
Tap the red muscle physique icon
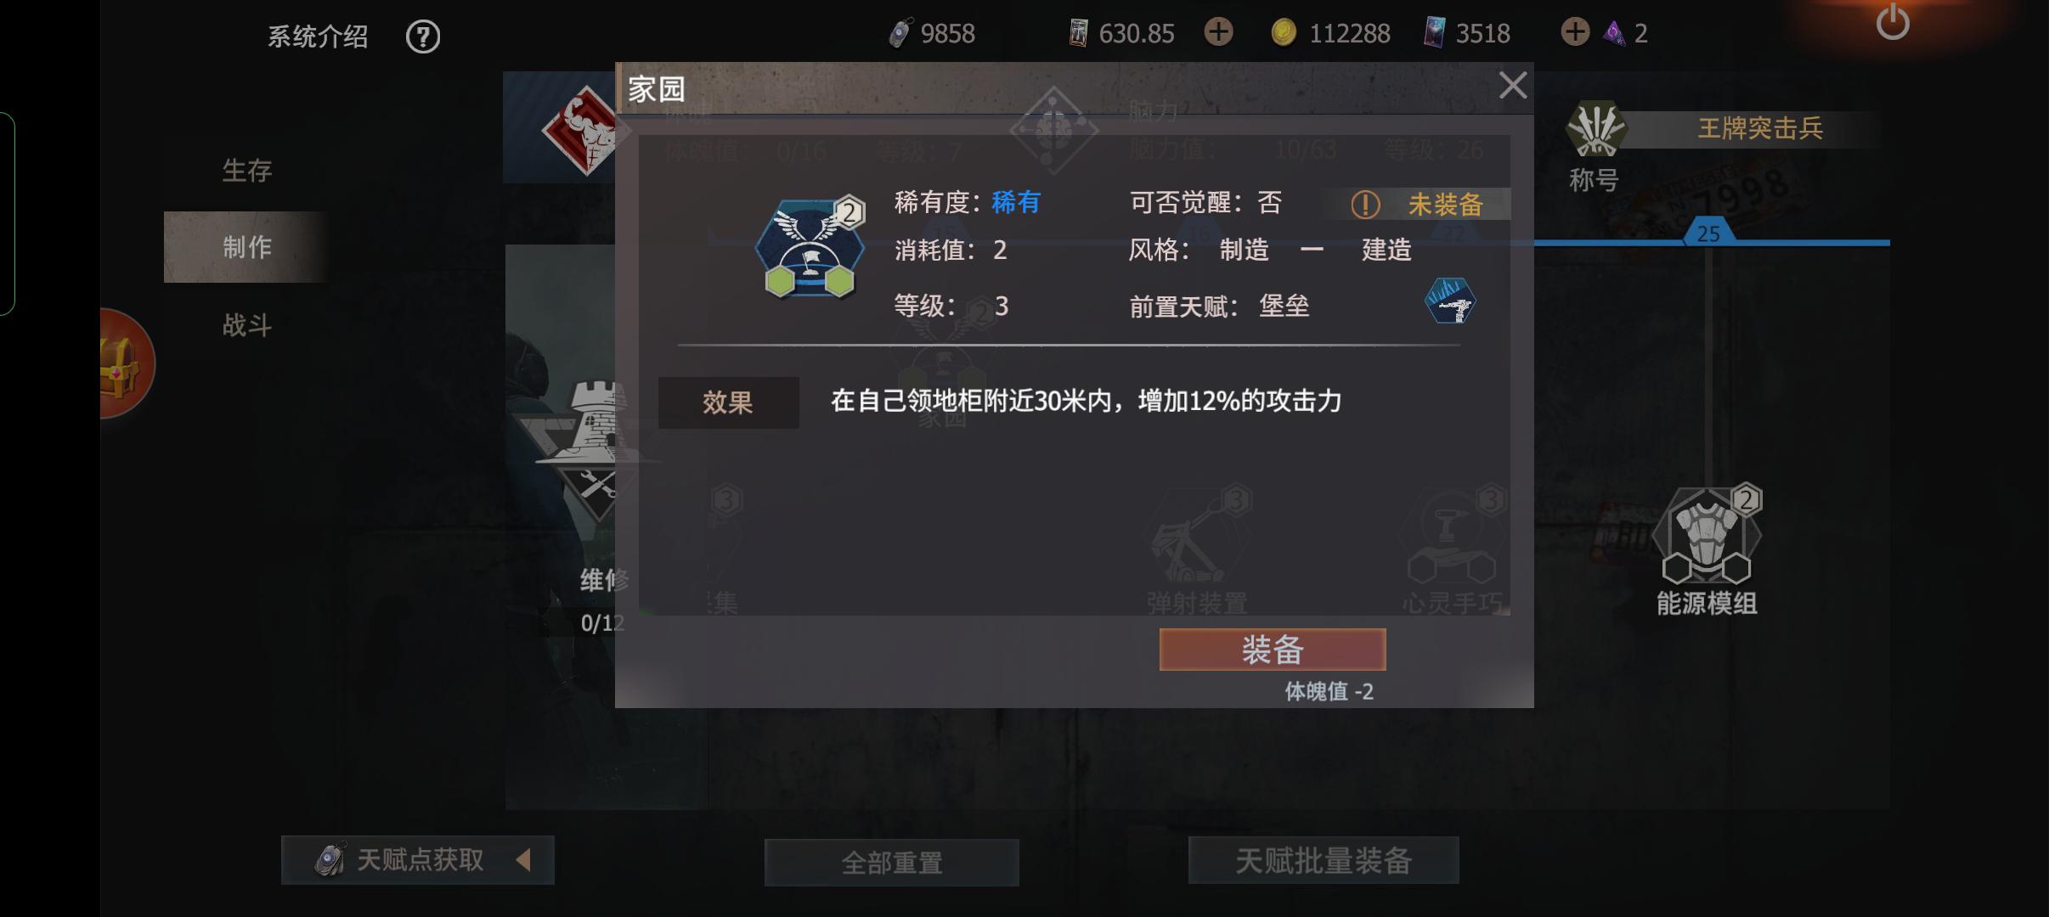point(585,131)
